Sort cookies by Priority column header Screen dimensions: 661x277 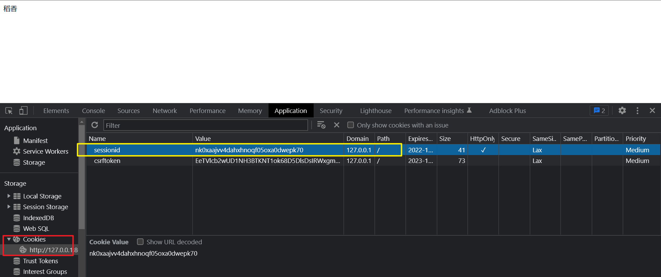point(642,138)
